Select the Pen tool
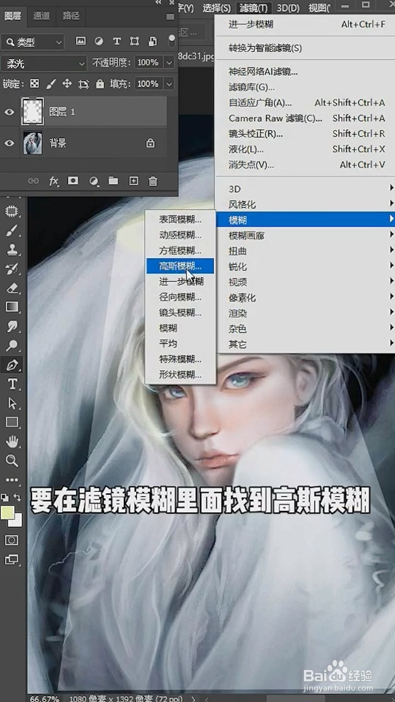 click(x=12, y=365)
